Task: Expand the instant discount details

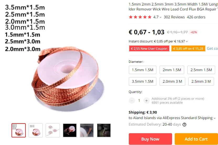Action: pyautogui.click(x=187, y=41)
